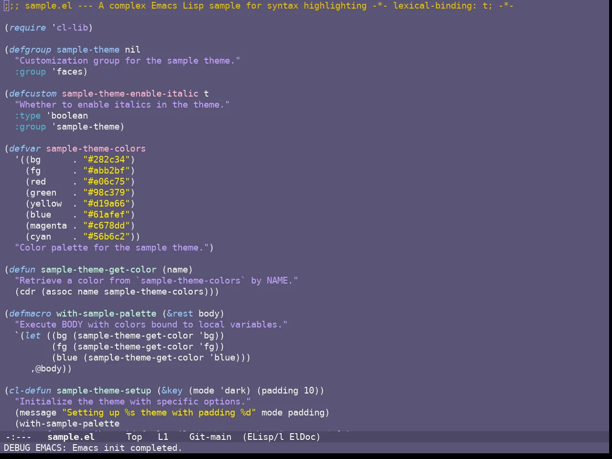
Task: Click the ':type' keyword
Action: pos(28,116)
